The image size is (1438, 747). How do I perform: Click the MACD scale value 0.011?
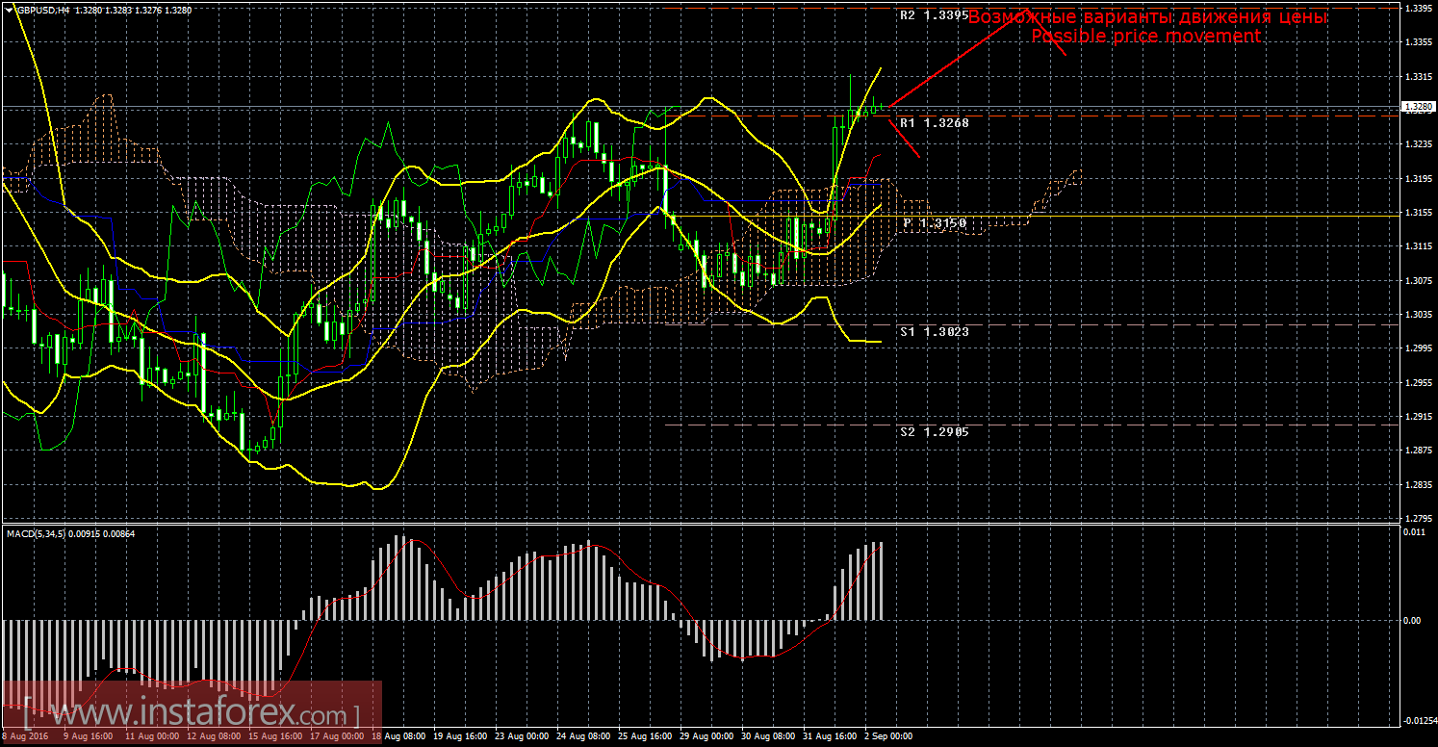1413,531
